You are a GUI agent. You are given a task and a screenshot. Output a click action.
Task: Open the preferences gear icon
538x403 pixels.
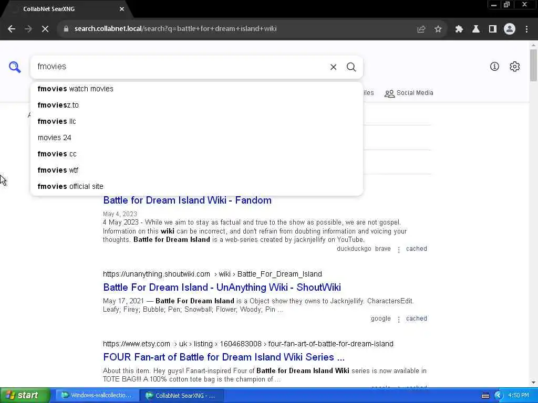click(x=515, y=67)
